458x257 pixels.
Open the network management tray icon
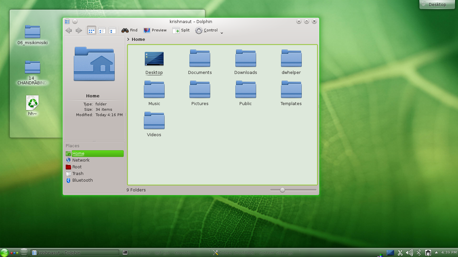428,253
